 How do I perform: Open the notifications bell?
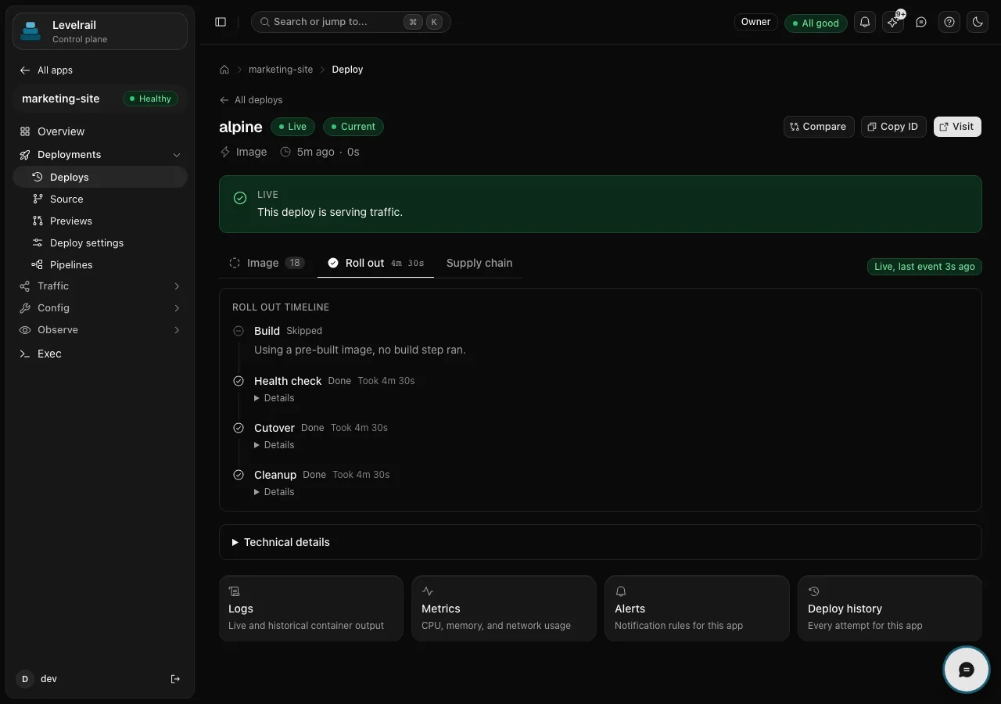point(865,22)
